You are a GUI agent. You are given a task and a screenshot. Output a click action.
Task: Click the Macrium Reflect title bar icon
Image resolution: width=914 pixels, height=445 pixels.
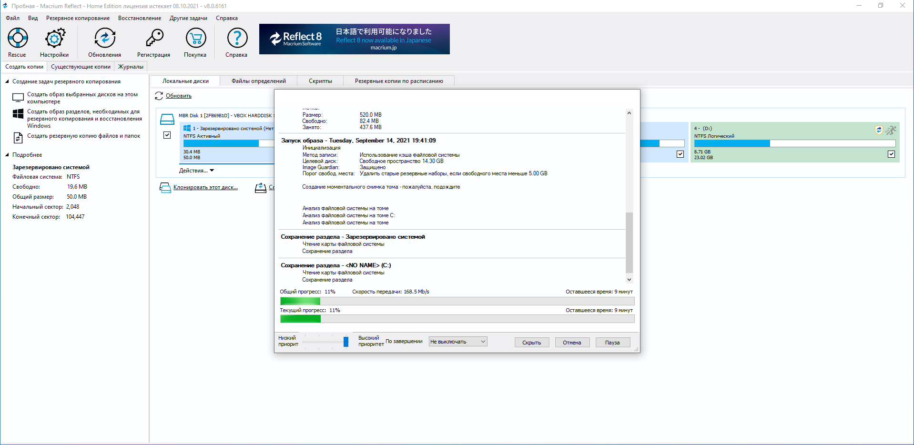(5, 6)
